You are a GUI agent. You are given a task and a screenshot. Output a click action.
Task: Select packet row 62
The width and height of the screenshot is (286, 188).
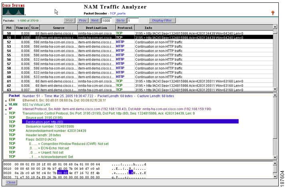(138, 85)
